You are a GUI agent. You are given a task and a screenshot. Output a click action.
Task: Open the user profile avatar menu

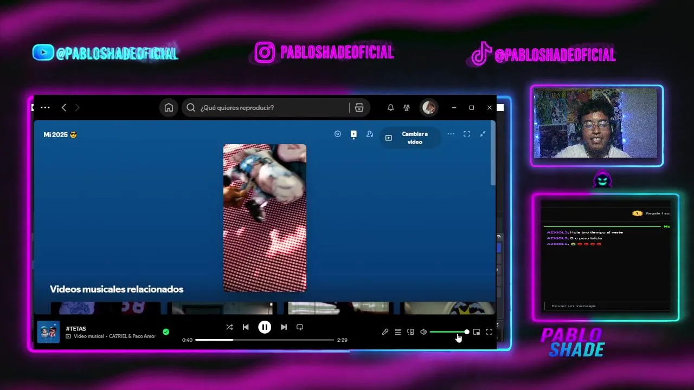click(429, 107)
